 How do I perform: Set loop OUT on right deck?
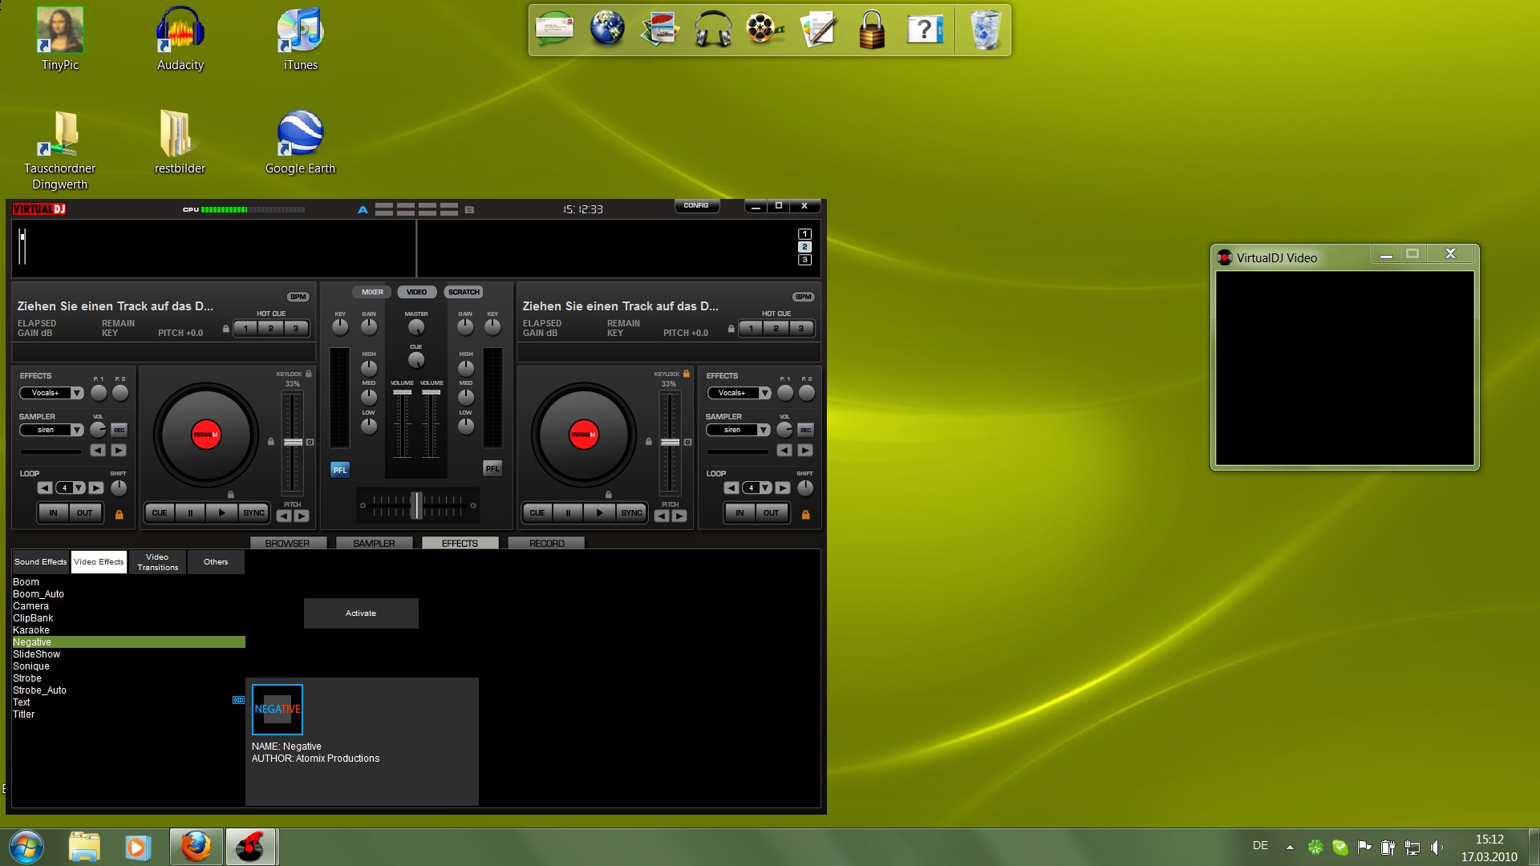771,513
